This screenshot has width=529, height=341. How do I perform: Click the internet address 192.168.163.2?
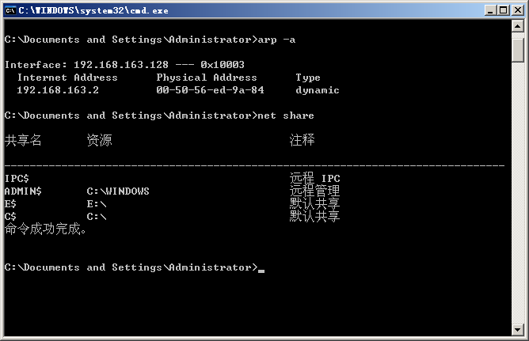point(57,90)
